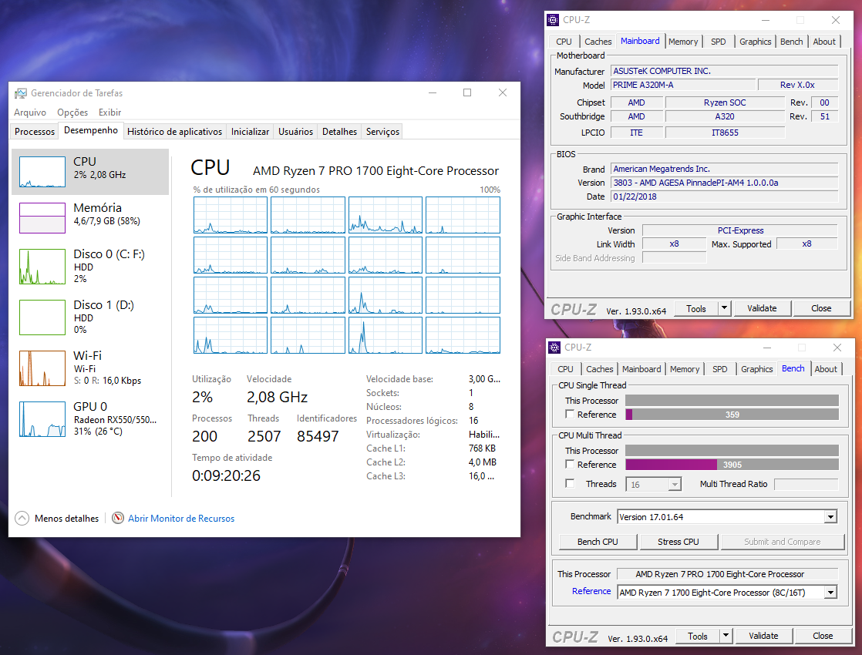Select the Disco 0 (C: F:) graph thumbnail
The height and width of the screenshot is (655, 862).
42,267
